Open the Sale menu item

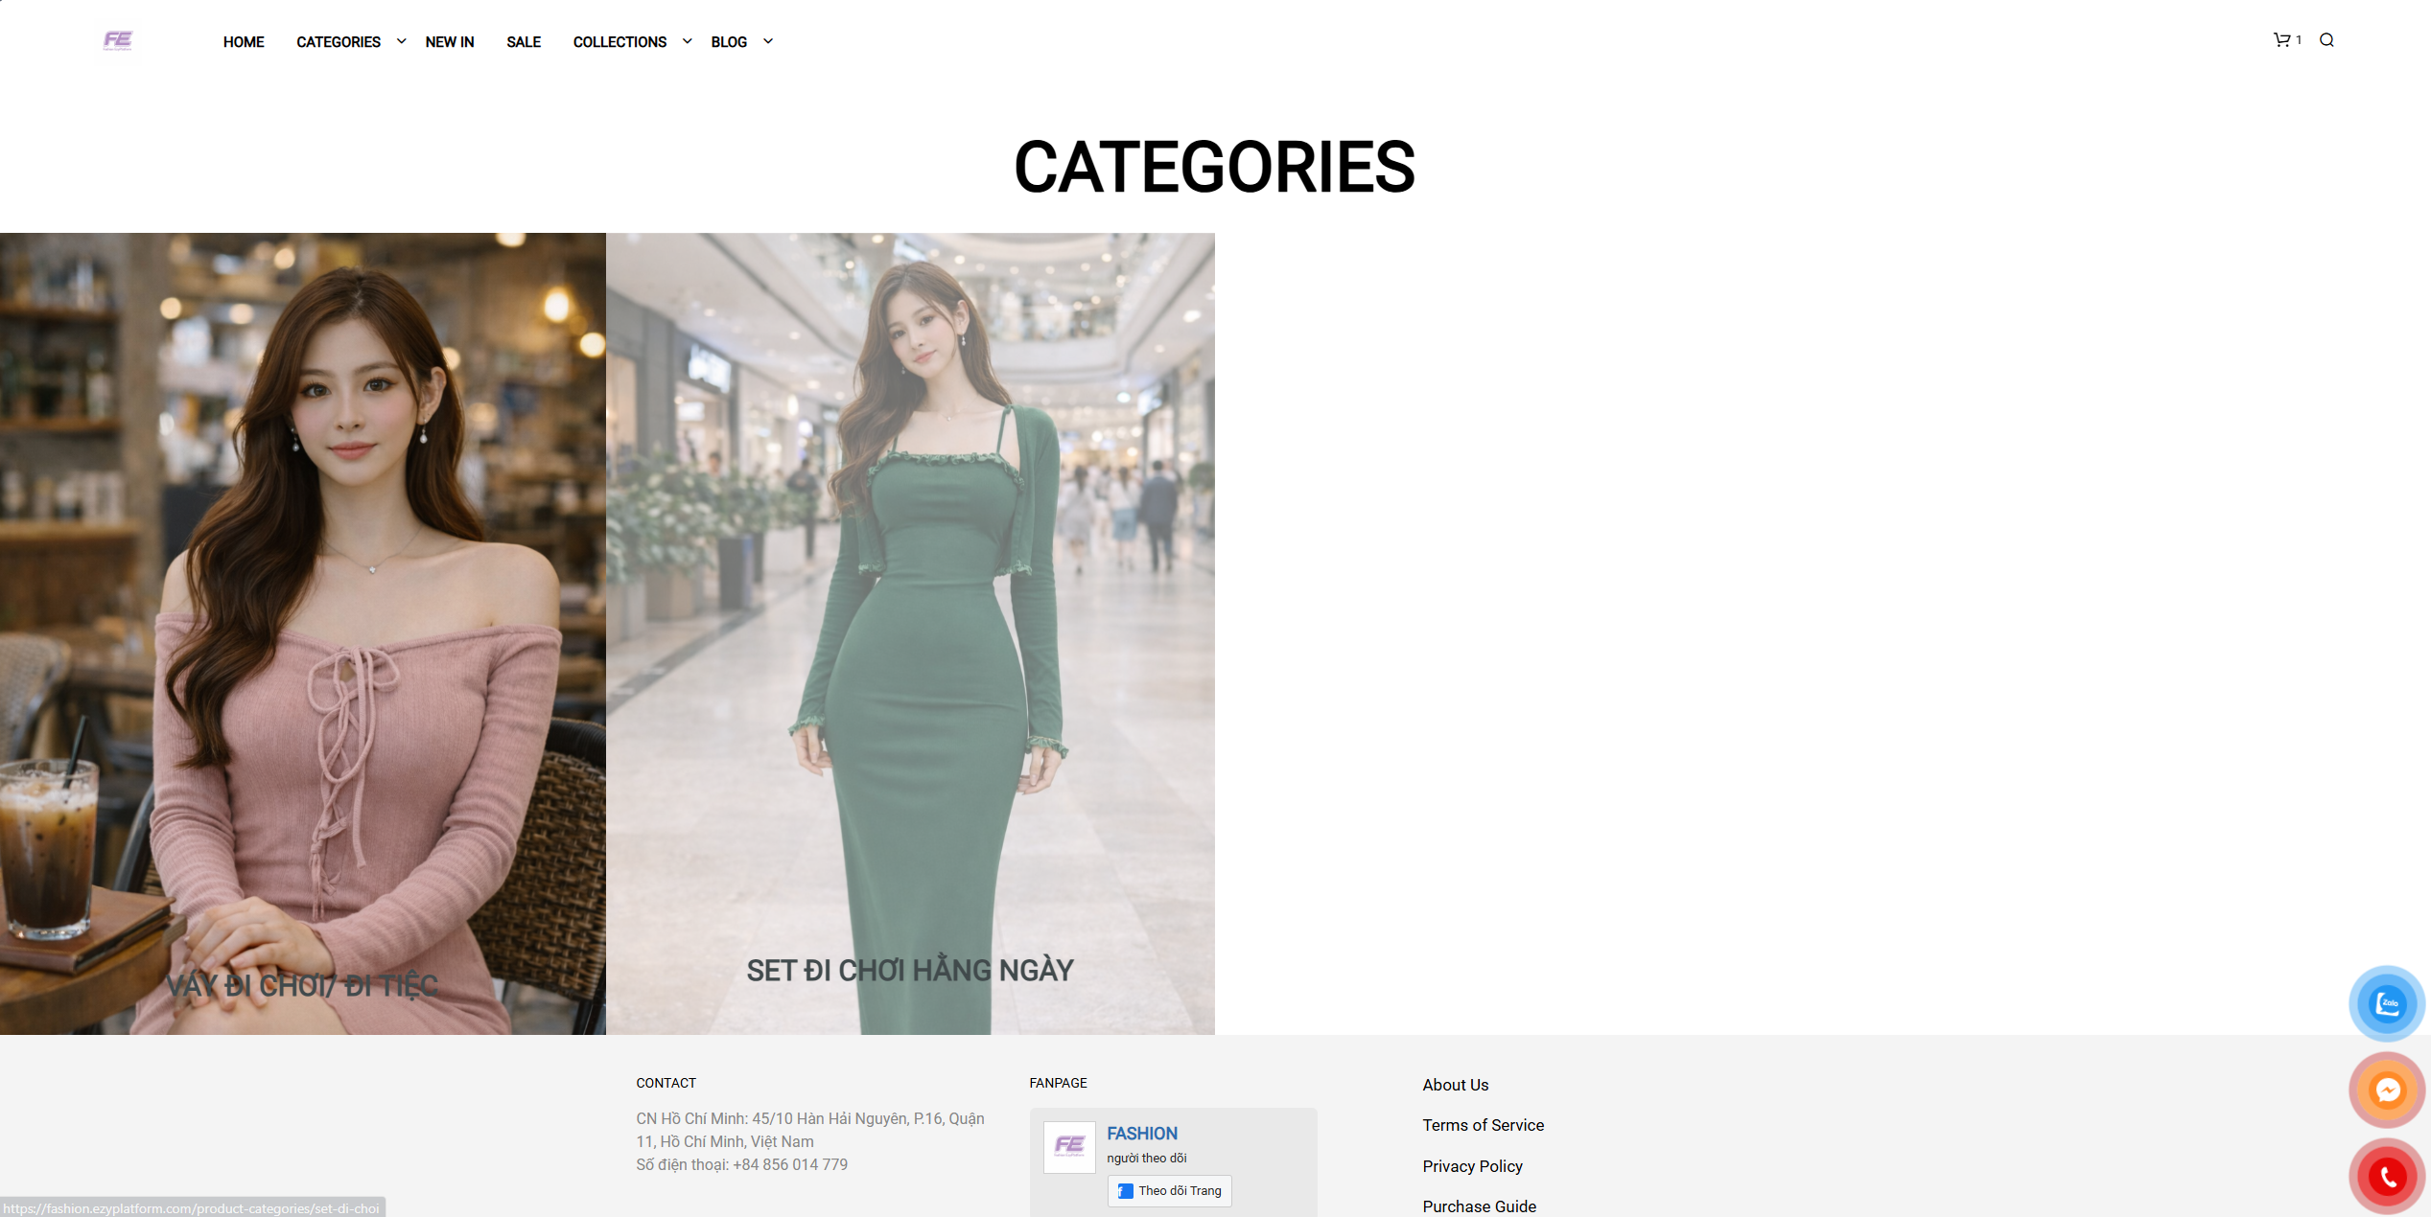point(524,42)
